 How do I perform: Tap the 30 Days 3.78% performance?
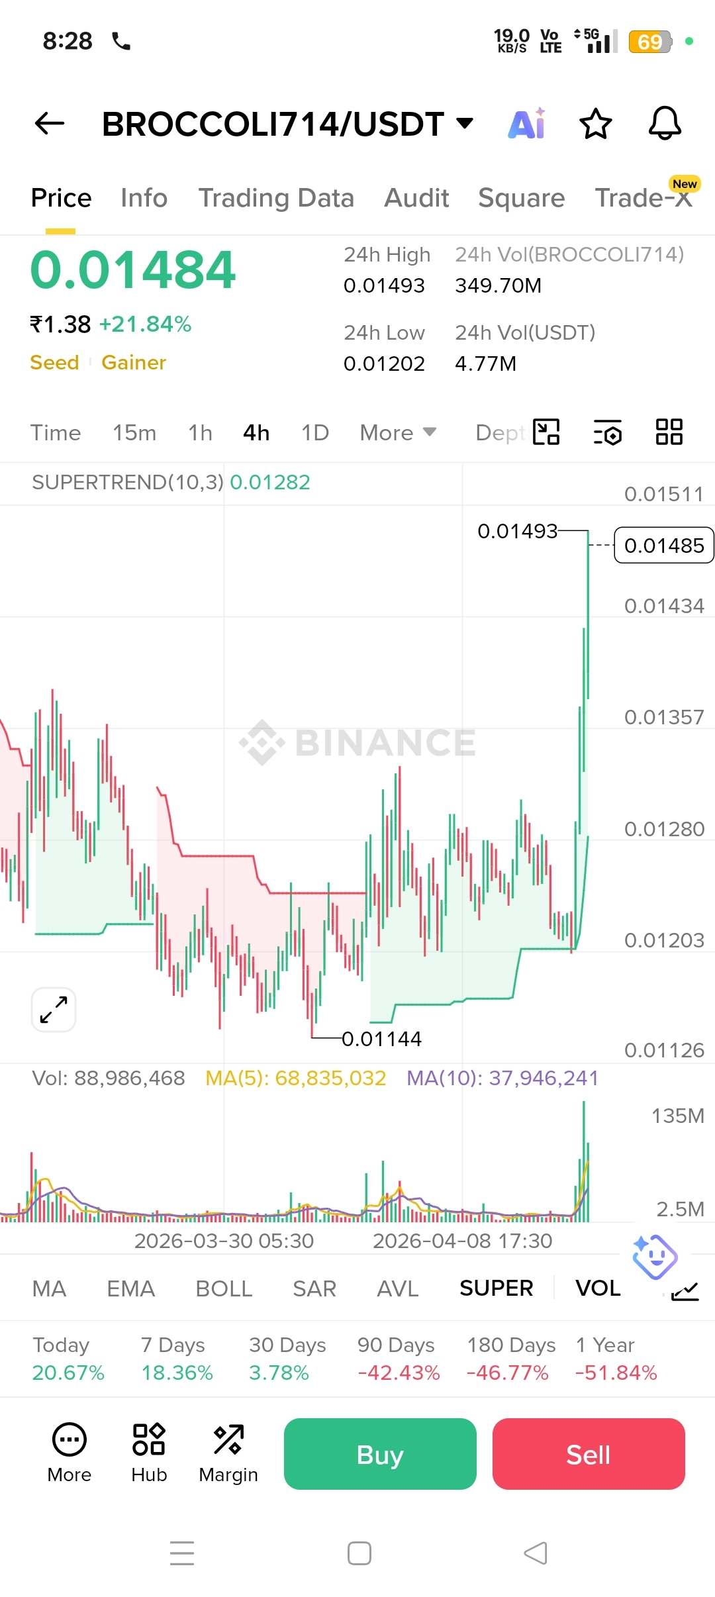pyautogui.click(x=287, y=1359)
